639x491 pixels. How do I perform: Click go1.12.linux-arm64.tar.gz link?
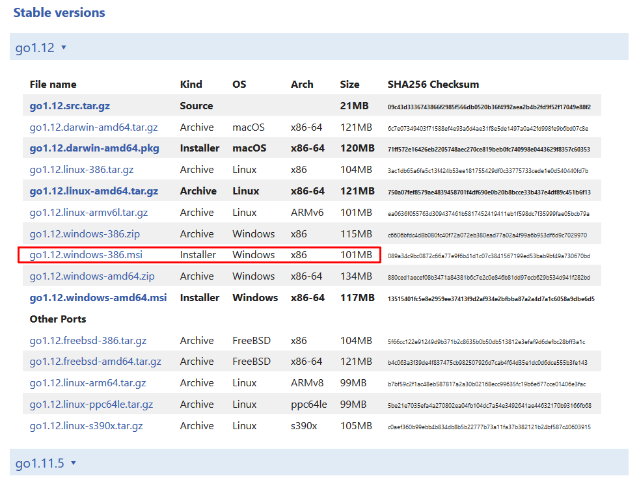point(88,383)
